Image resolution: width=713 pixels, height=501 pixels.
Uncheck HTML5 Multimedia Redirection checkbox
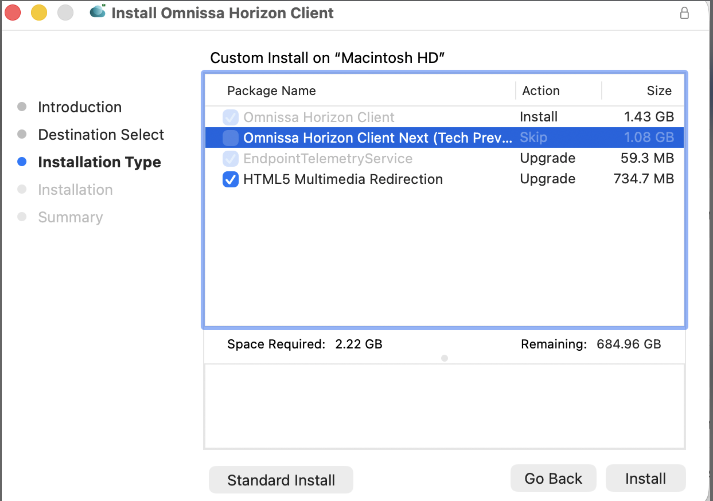pyautogui.click(x=231, y=179)
